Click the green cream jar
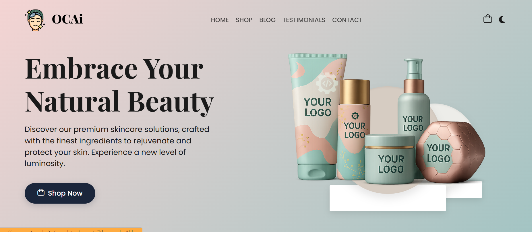This screenshot has width=532, height=232. [389, 159]
